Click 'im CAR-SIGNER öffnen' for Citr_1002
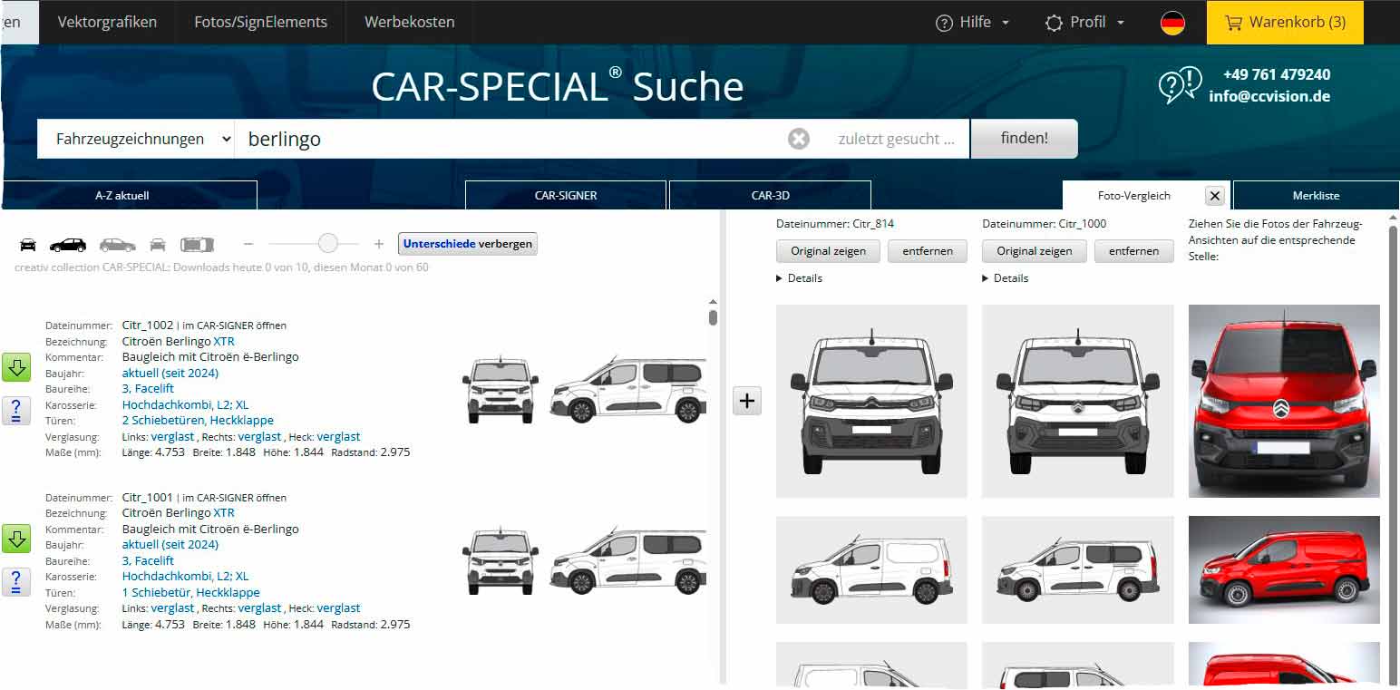 tap(234, 326)
